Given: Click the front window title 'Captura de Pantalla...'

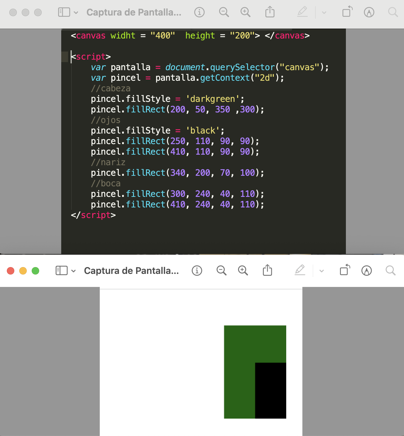Looking at the screenshot, I should click(x=131, y=270).
